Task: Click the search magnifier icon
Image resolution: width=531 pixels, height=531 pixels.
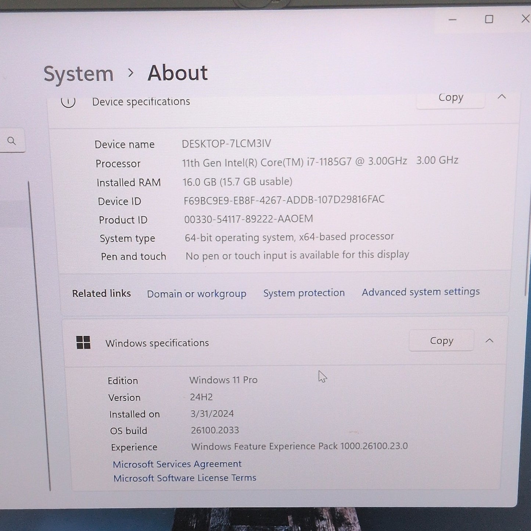Action: click(x=12, y=141)
